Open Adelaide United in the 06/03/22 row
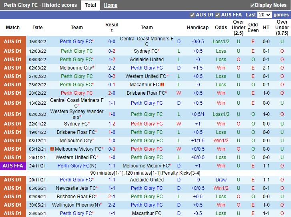 147,60
